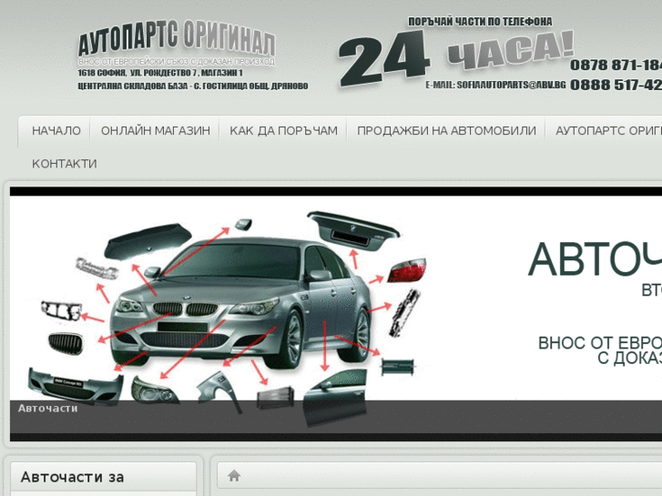Viewport: 662px width, 496px height.
Task: Click the ЦЕНТРАЛНА СКЛАДОВА БАЗА text line
Action: pos(193,86)
